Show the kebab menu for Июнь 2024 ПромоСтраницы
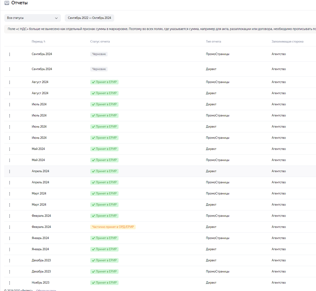 (9, 138)
